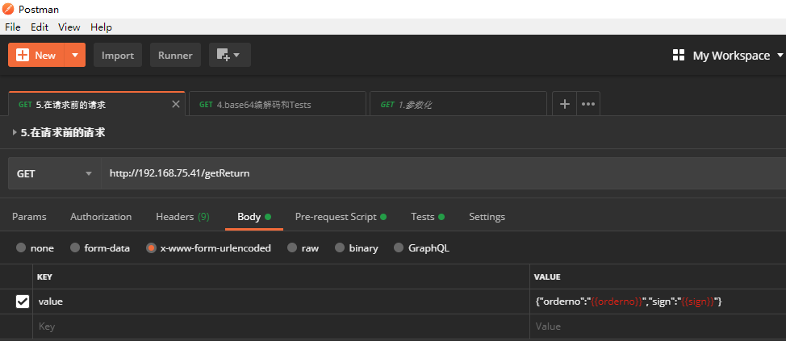Expand the New button dropdown arrow
786x341 pixels.
click(x=74, y=55)
